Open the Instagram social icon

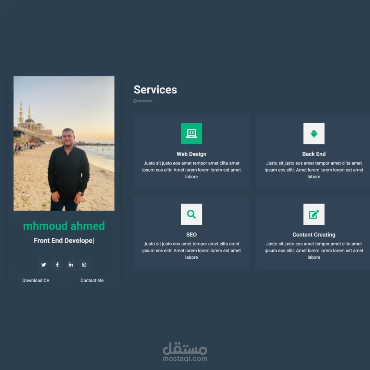pyautogui.click(x=84, y=264)
